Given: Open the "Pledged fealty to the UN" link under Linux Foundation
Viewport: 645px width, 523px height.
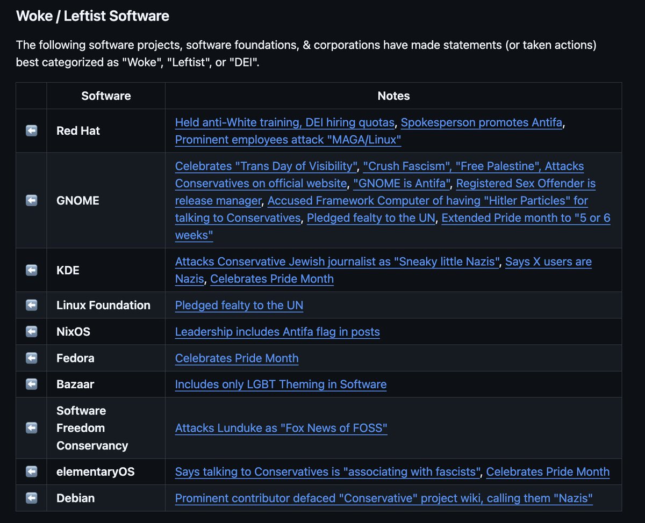Looking at the screenshot, I should click(x=239, y=305).
